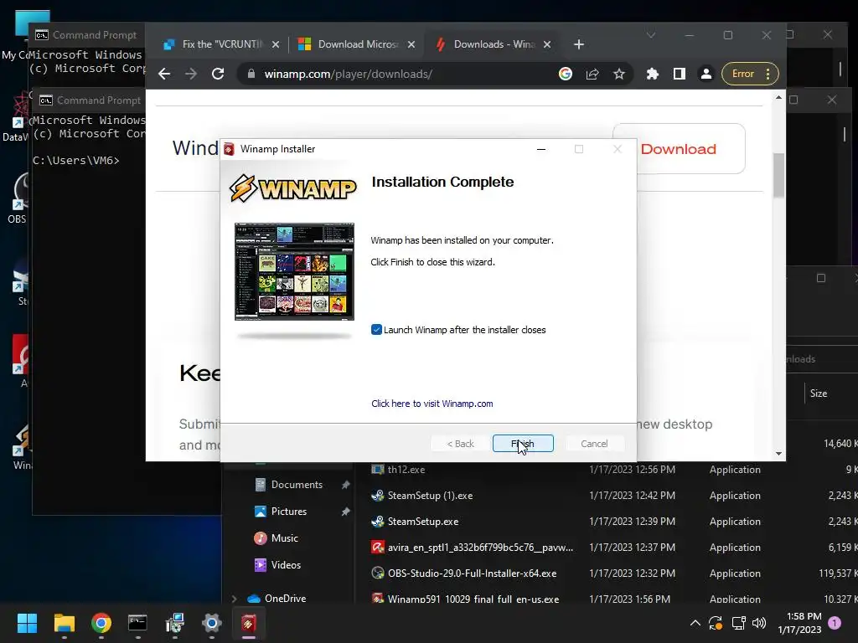Click the Error update button in Chrome
The image size is (858, 643).
point(750,74)
